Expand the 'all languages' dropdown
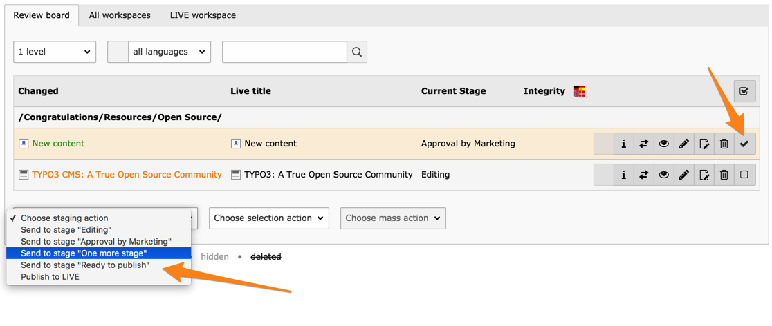 pyautogui.click(x=169, y=52)
